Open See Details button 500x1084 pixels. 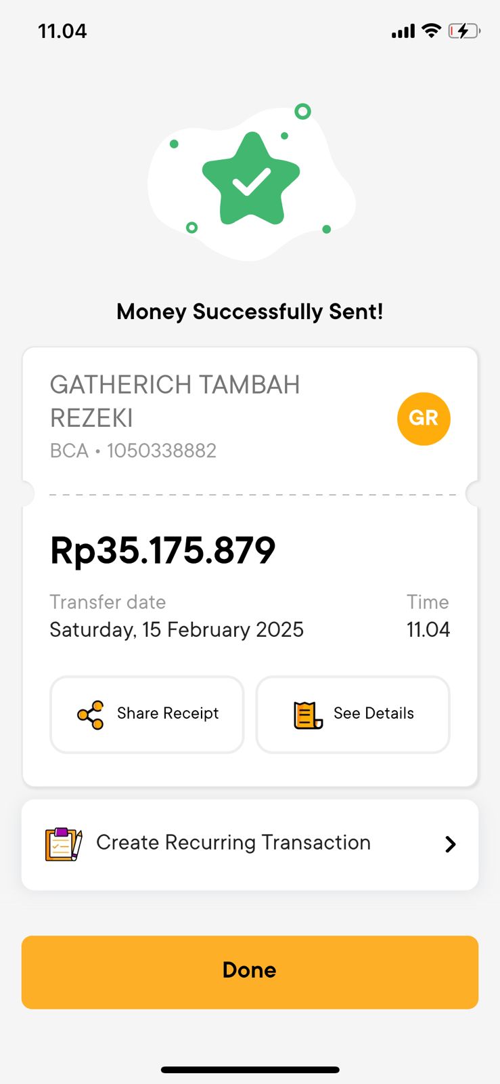click(353, 714)
